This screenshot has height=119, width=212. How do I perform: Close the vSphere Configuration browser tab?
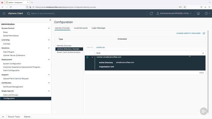[x=28, y=2]
